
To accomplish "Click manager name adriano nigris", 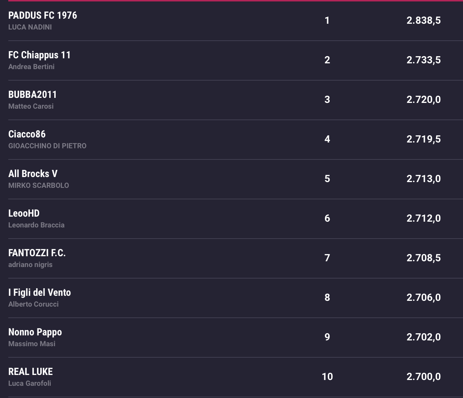I will (30, 265).
